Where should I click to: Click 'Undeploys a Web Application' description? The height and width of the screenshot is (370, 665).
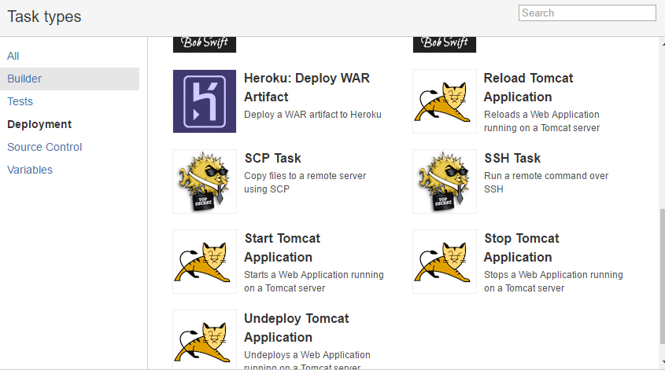[307, 360]
